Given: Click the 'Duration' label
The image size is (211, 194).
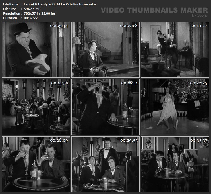Looking at the screenshot, I should tap(10, 18).
